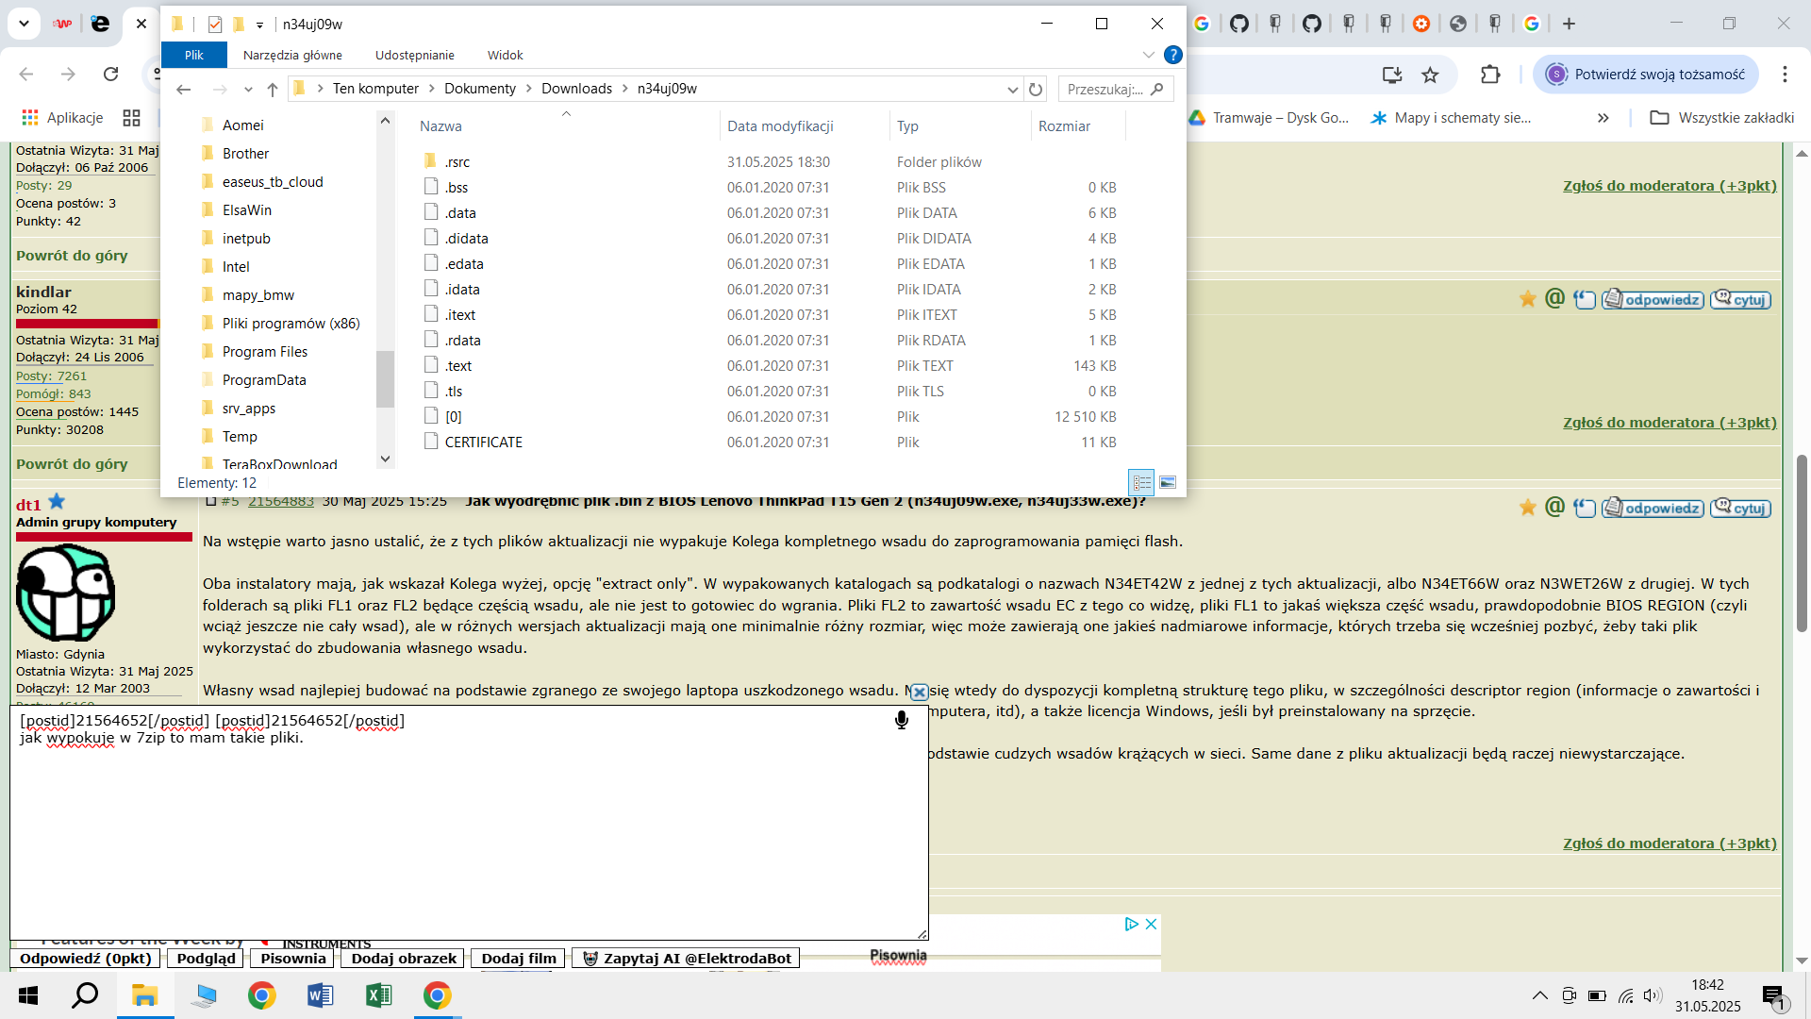The height and width of the screenshot is (1019, 1811).
Task: Click the microphone icon in reply box
Action: [902, 721]
